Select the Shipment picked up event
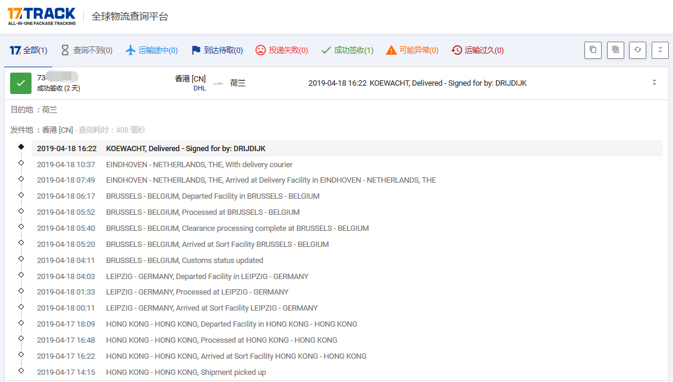This screenshot has height=382, width=673. click(185, 372)
